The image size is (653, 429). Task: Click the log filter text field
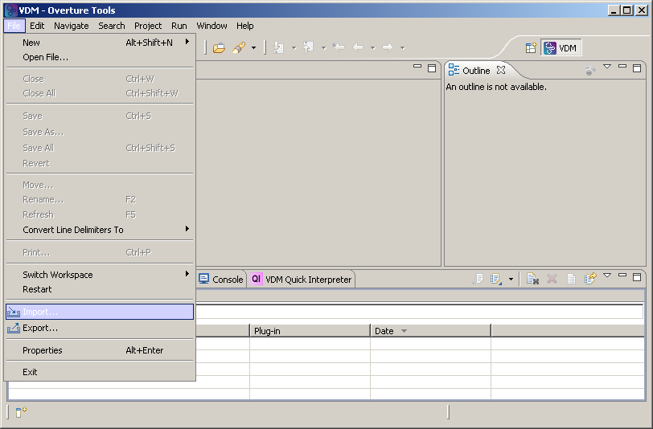pos(419,312)
